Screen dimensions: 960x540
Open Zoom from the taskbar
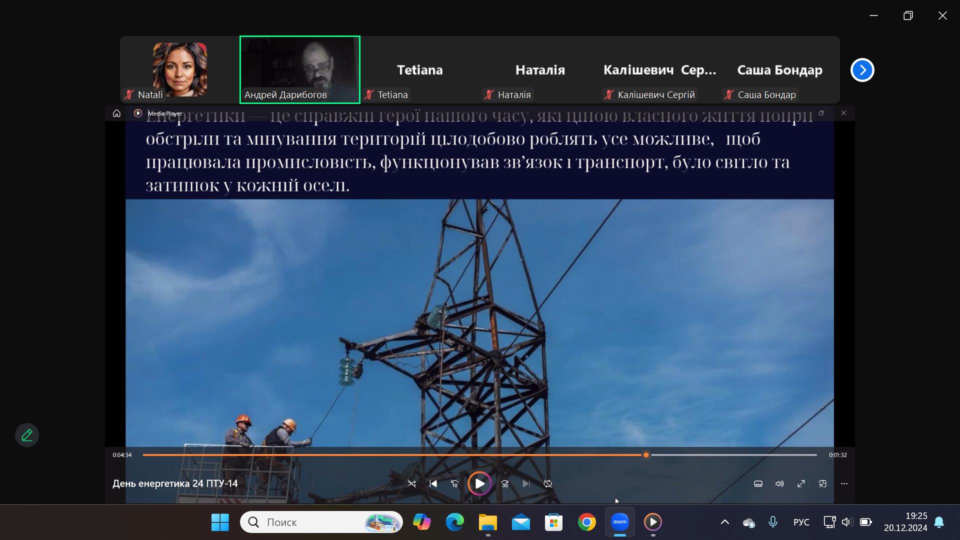point(619,522)
